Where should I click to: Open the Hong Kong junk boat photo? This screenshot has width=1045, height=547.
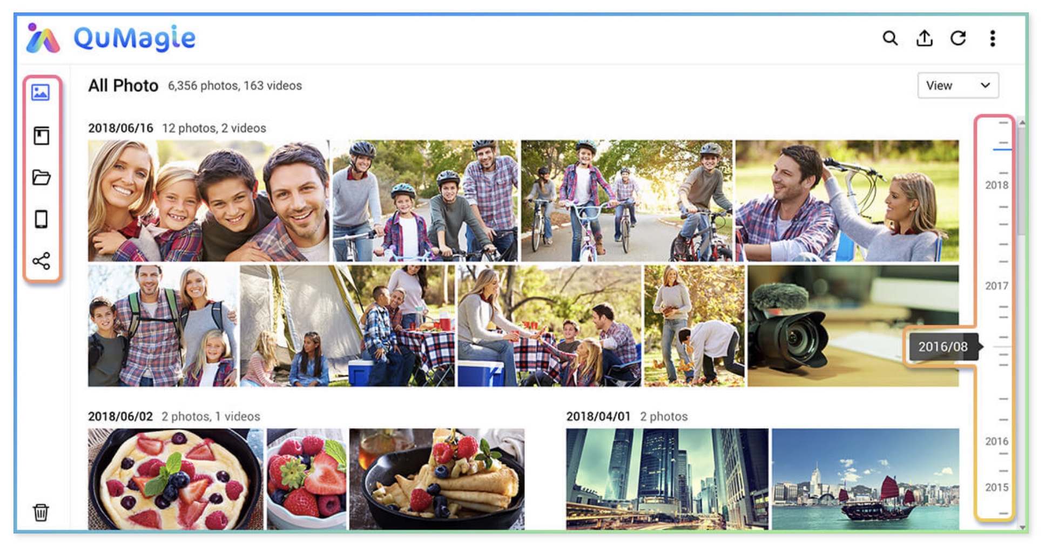865,479
